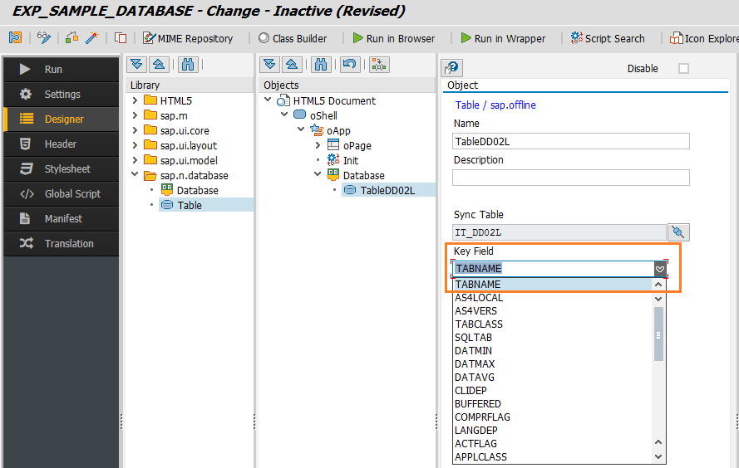
Task: Click the copy windows toolbar icon
Action: click(121, 37)
